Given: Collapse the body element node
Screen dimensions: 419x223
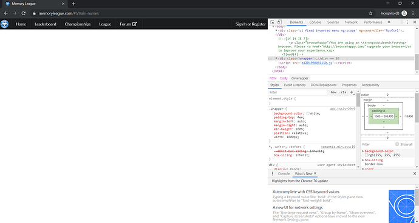Looking at the screenshot, I should 273,27.
